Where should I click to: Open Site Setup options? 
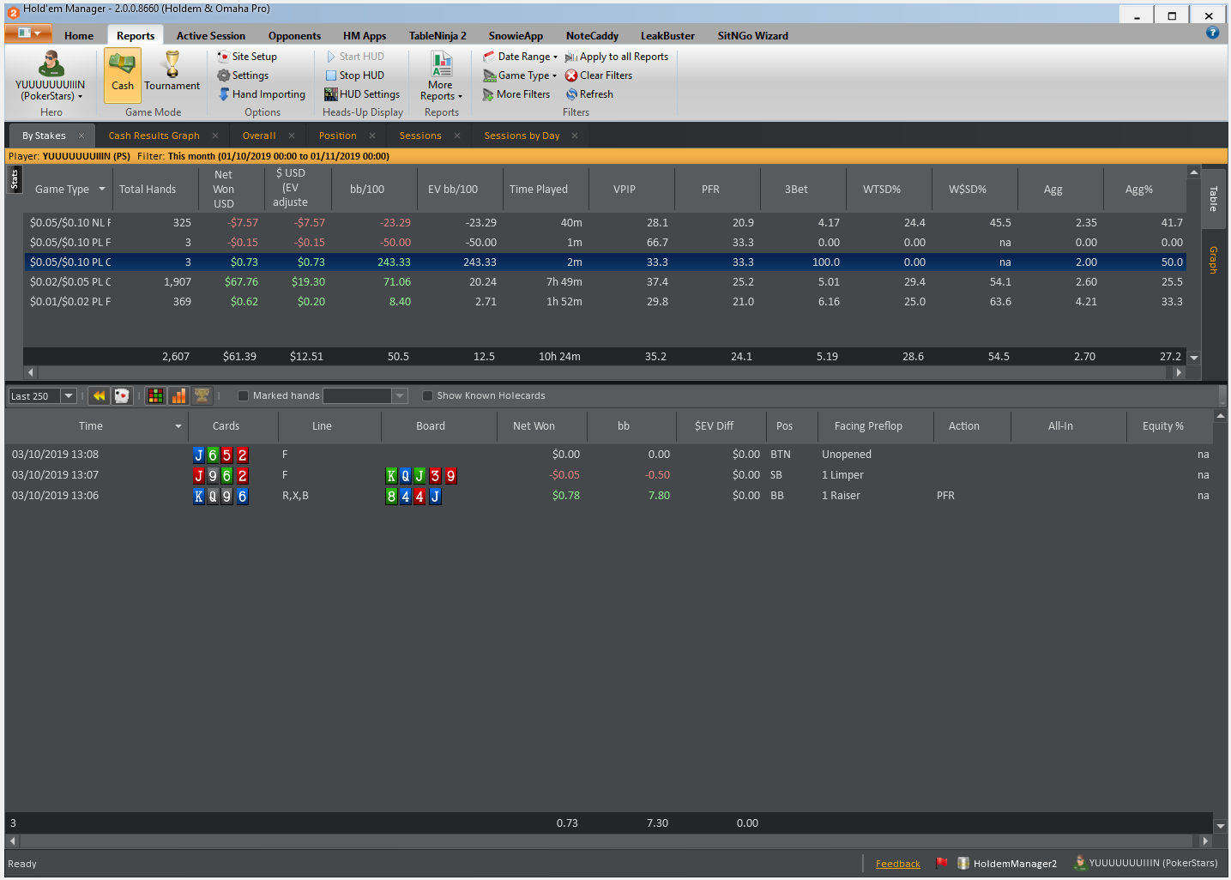pyautogui.click(x=247, y=57)
